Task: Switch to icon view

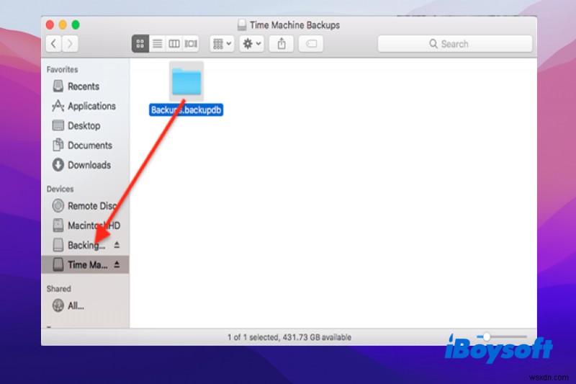Action: [140, 44]
